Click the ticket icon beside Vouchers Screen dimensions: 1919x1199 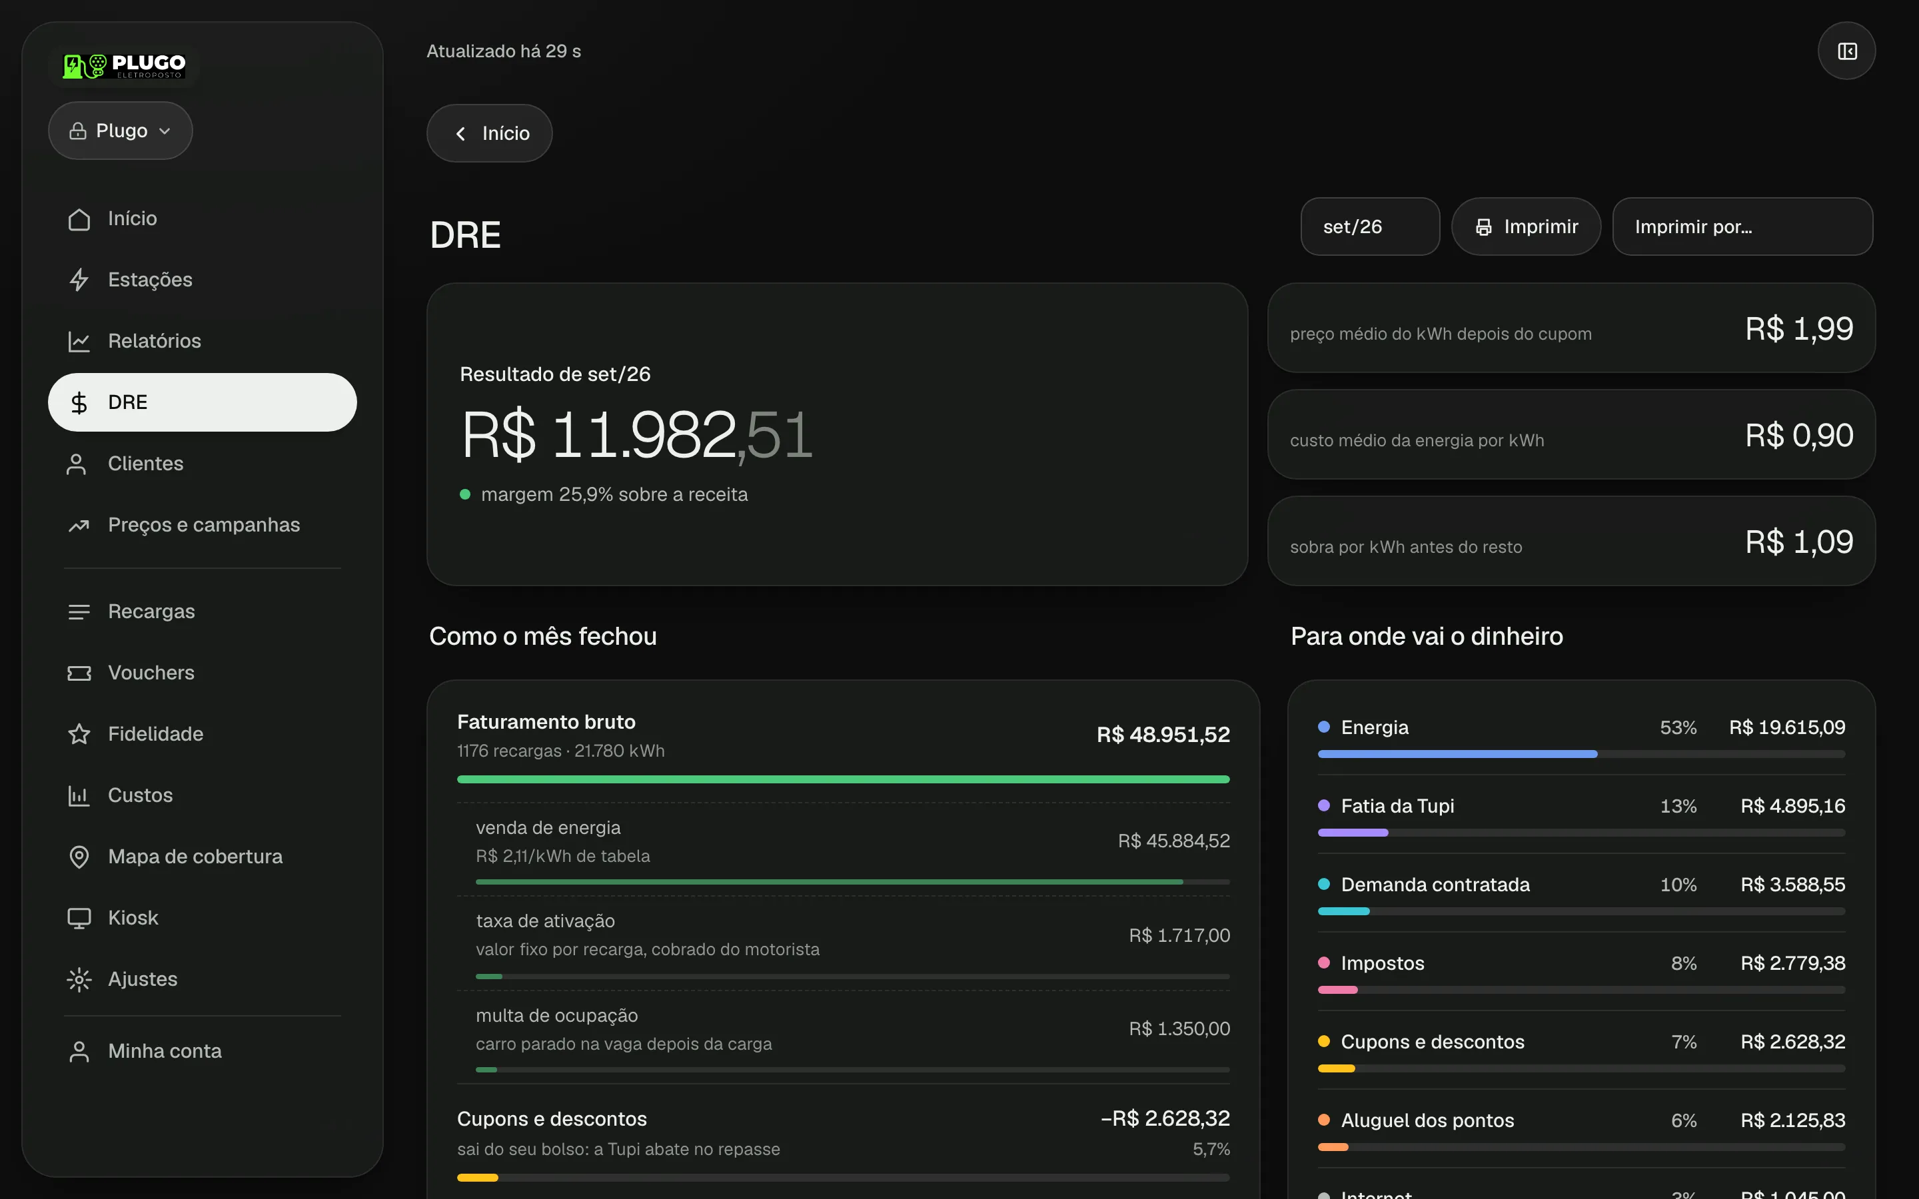pos(79,673)
